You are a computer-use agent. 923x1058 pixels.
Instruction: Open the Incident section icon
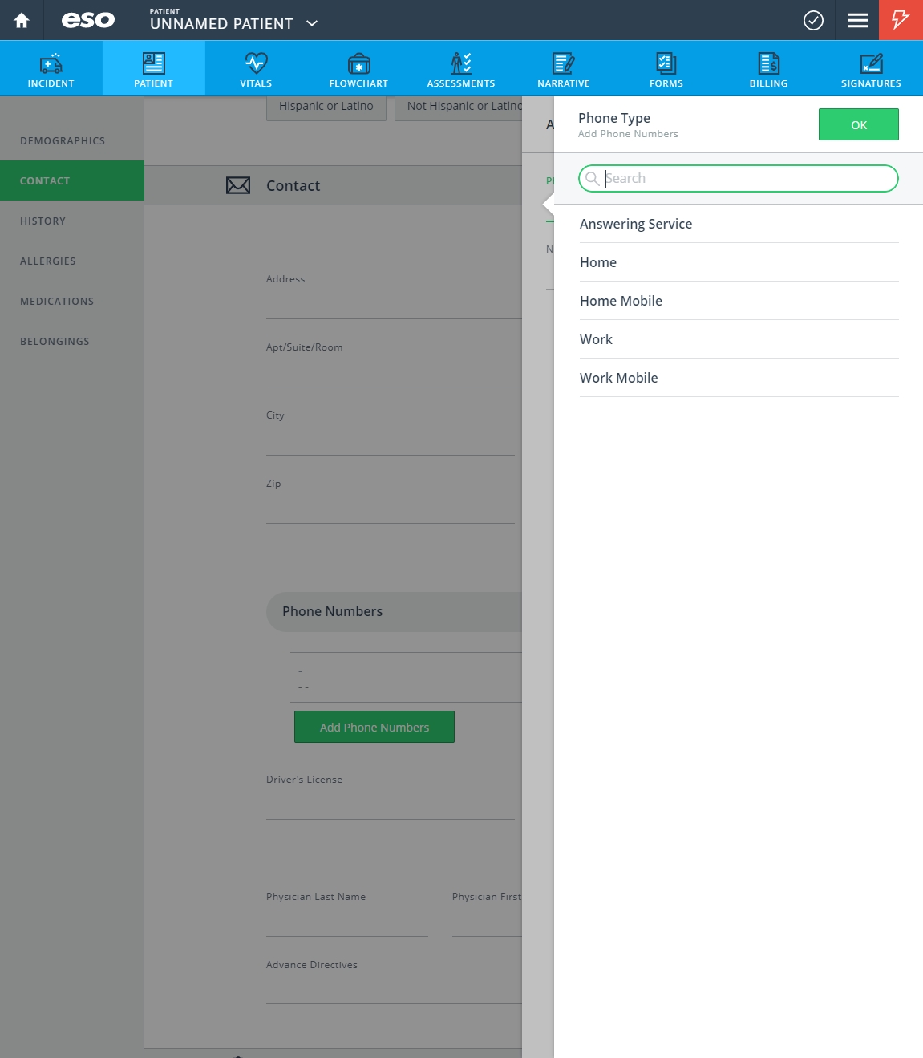[51, 68]
